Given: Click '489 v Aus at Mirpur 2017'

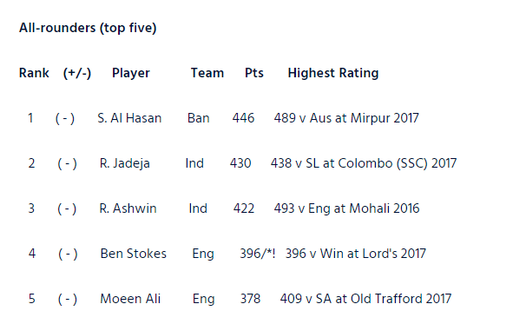Looking at the screenshot, I should 346,118.
